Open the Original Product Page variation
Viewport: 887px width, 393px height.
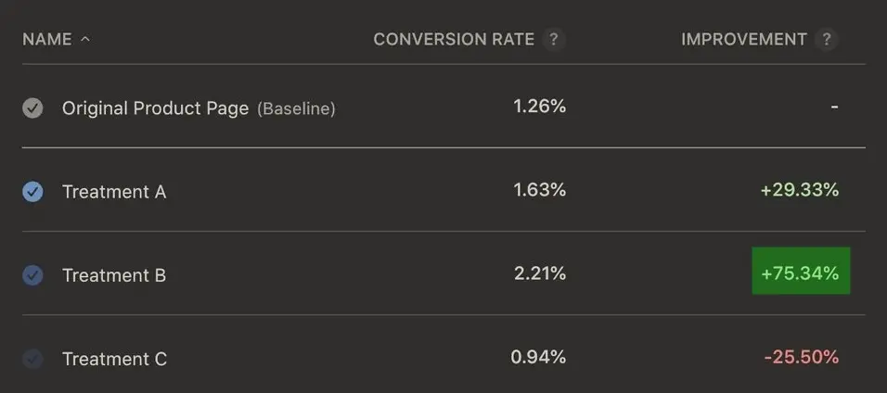click(x=155, y=108)
